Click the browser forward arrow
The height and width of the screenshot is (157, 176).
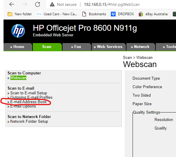click(x=25, y=4)
